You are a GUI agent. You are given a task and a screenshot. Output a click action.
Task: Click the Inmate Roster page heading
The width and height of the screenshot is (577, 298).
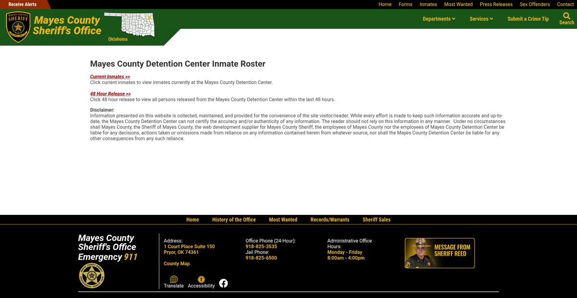pos(178,64)
